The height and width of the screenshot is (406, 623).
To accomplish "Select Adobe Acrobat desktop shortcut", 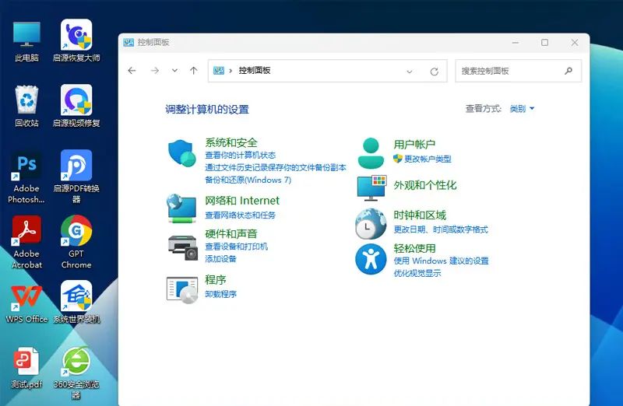I will point(26,242).
